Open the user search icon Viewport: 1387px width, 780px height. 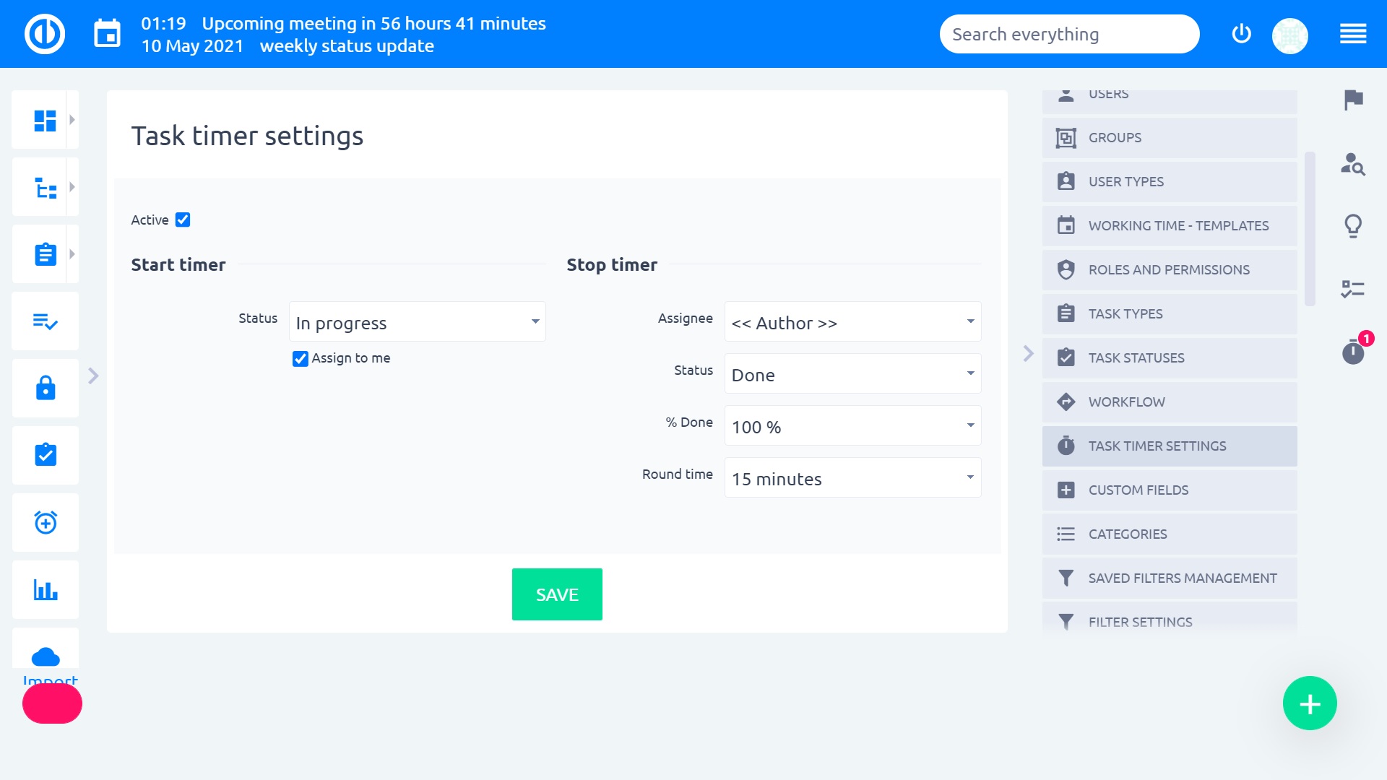(x=1353, y=164)
